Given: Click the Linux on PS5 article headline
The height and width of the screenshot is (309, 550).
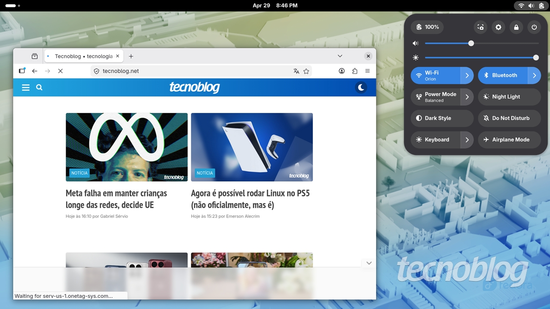Looking at the screenshot, I should click(250, 199).
